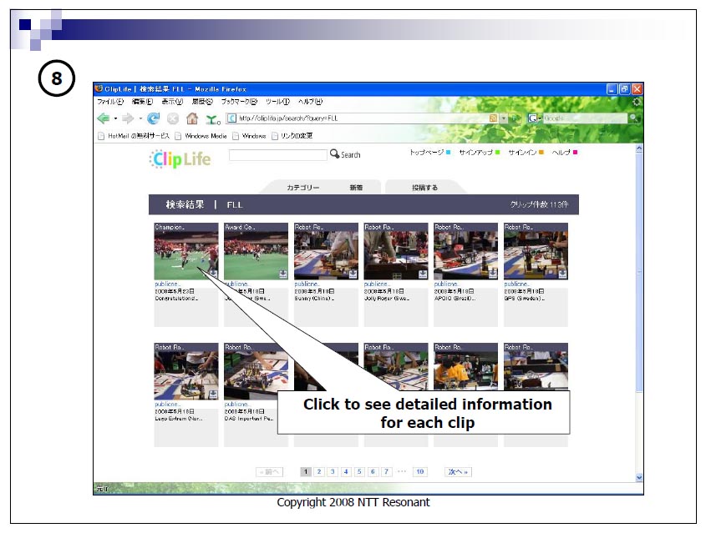Switch to the カテゴリー tab
The height and width of the screenshot is (533, 706).
303,188
